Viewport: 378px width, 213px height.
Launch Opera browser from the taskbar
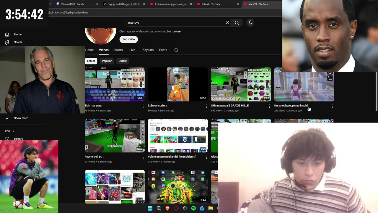(176, 208)
